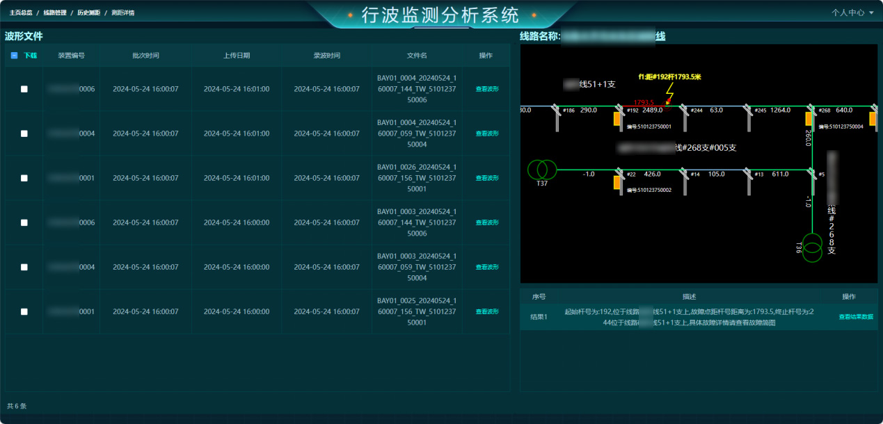Click 下载 to download selected files
Viewport: 883px width, 424px height.
pos(31,56)
